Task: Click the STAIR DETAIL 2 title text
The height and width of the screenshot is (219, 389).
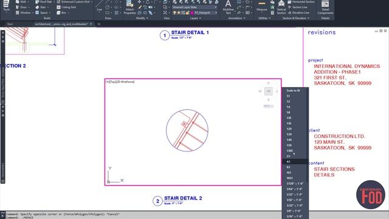Action: click(x=183, y=198)
